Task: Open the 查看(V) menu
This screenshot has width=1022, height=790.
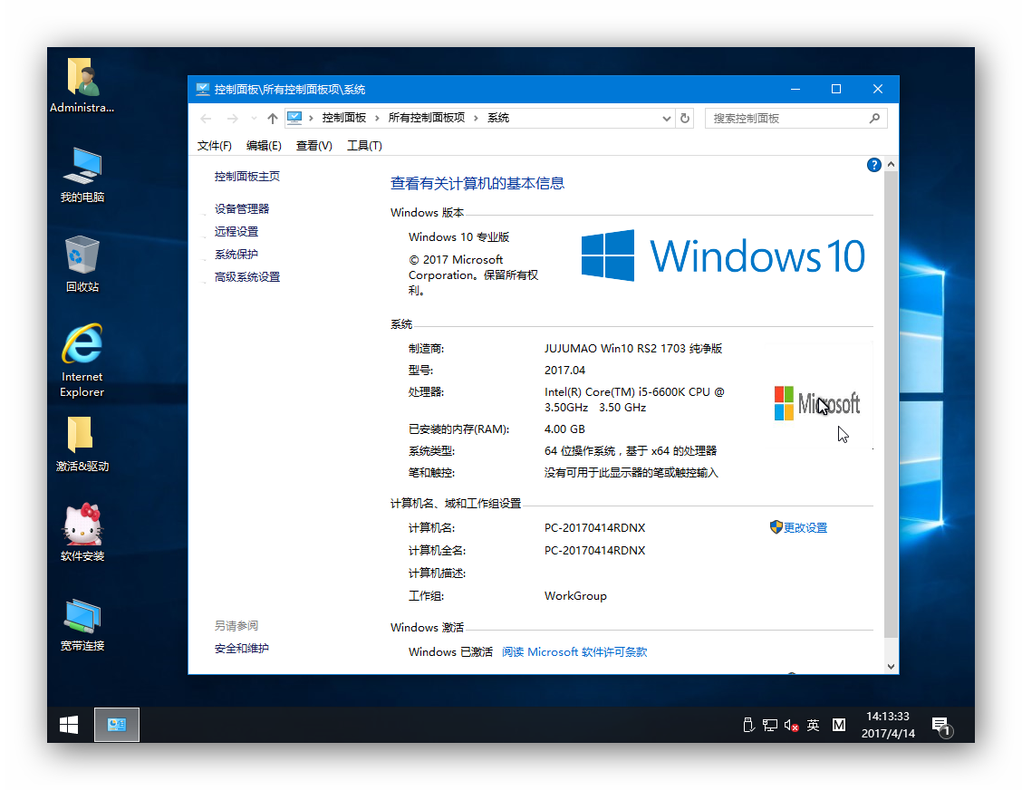Action: (x=313, y=145)
